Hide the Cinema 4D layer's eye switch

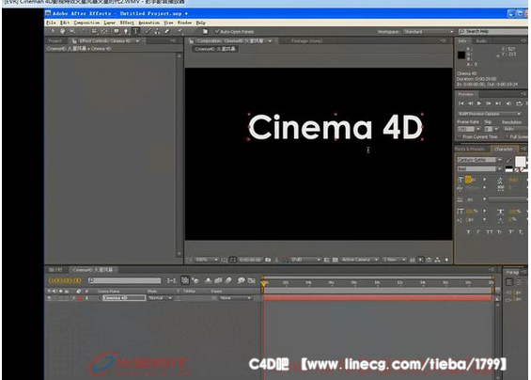50,298
